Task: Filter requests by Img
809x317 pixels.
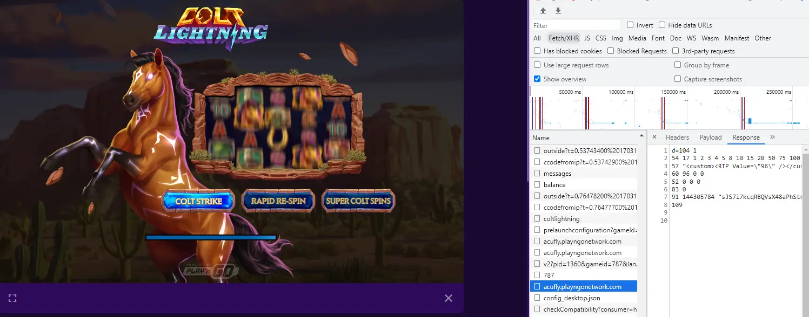Action: point(617,38)
